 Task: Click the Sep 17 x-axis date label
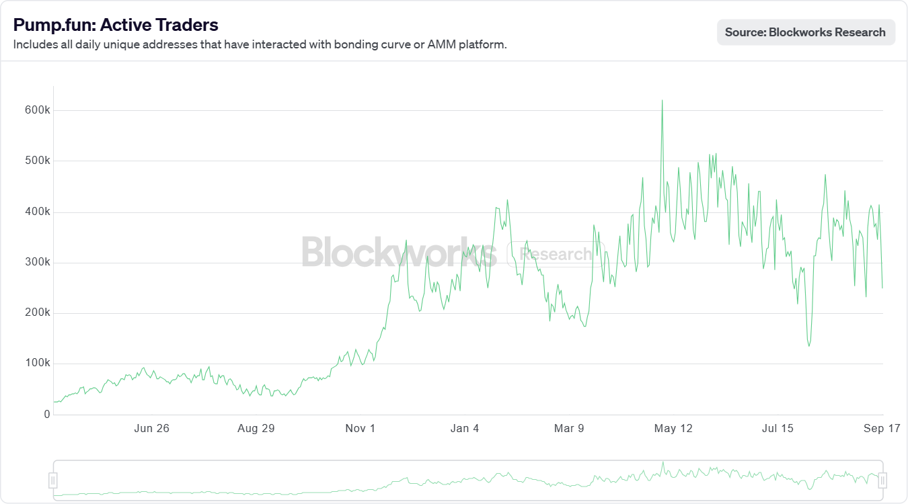click(x=882, y=429)
